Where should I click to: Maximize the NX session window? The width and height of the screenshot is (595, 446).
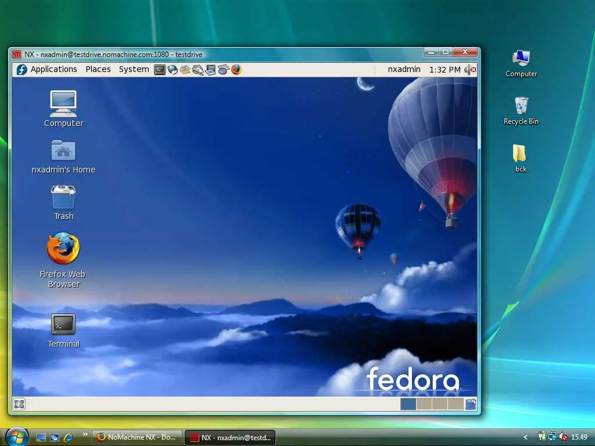pos(446,52)
